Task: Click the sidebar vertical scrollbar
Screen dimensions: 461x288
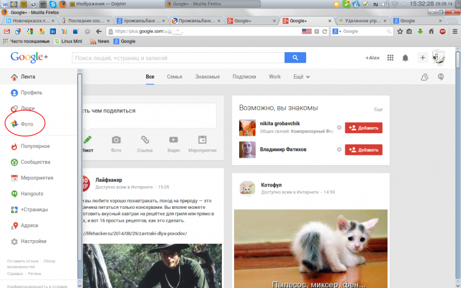Action: coord(80,168)
